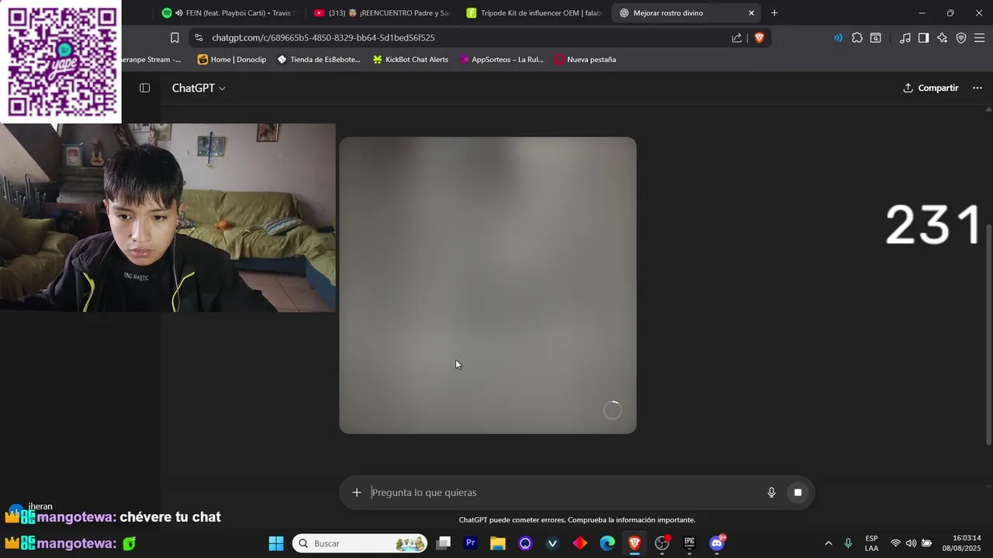Image resolution: width=993 pixels, height=558 pixels.
Task: Open Task View from the taskbar
Action: click(443, 543)
